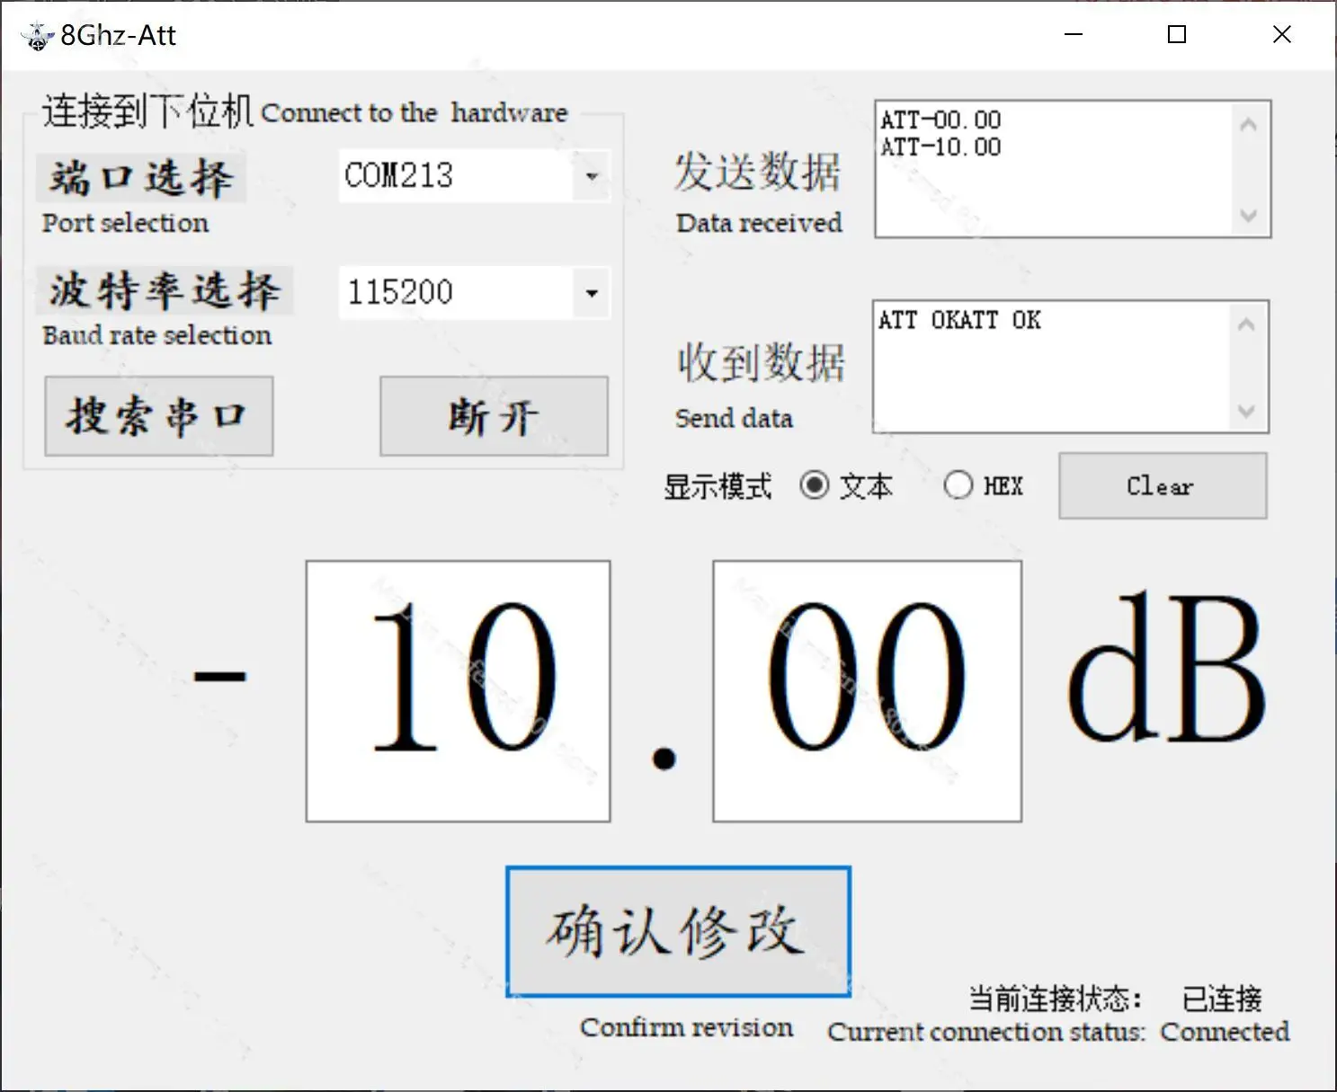Click the decimal dB field showing 00
The image size is (1337, 1092).
tap(867, 691)
